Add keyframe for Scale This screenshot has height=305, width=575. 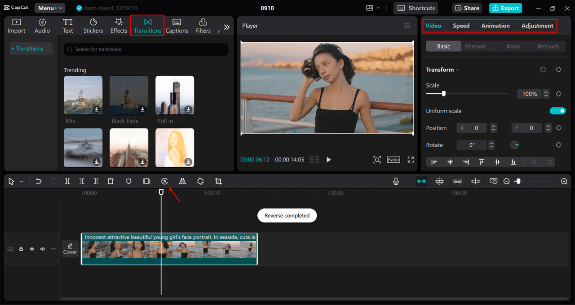pos(558,94)
